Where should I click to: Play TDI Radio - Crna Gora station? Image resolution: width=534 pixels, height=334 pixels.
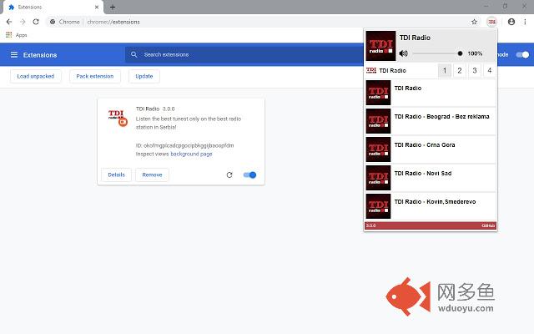coord(431,149)
